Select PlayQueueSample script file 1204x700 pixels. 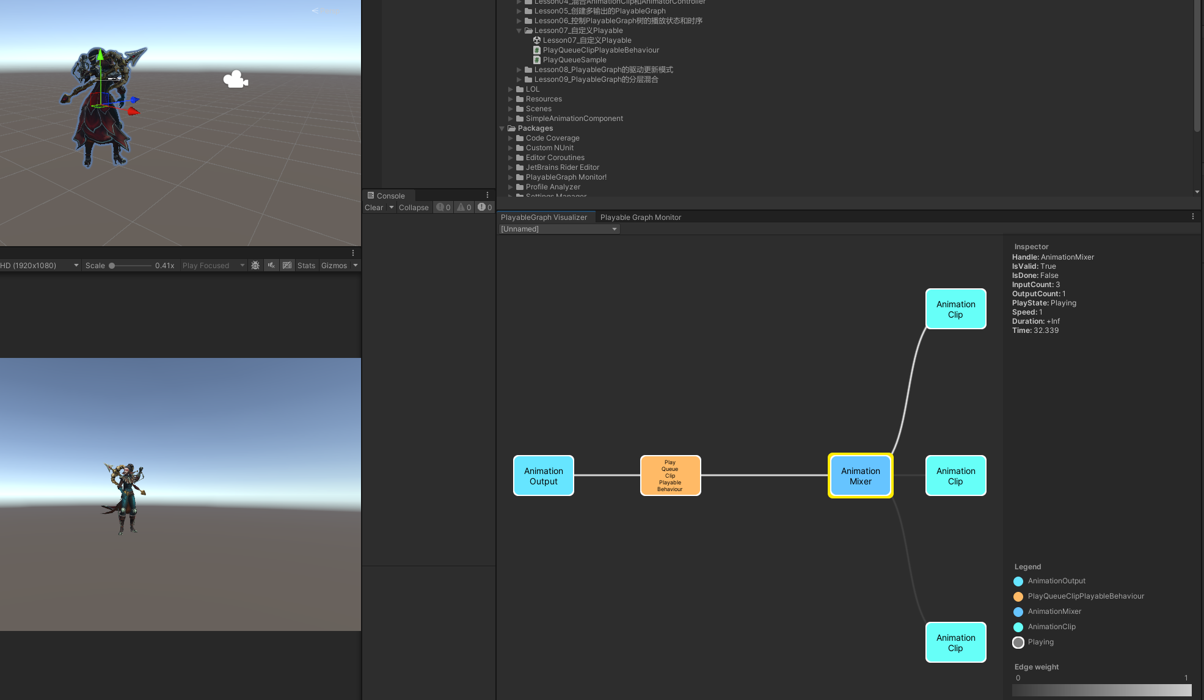574,60
